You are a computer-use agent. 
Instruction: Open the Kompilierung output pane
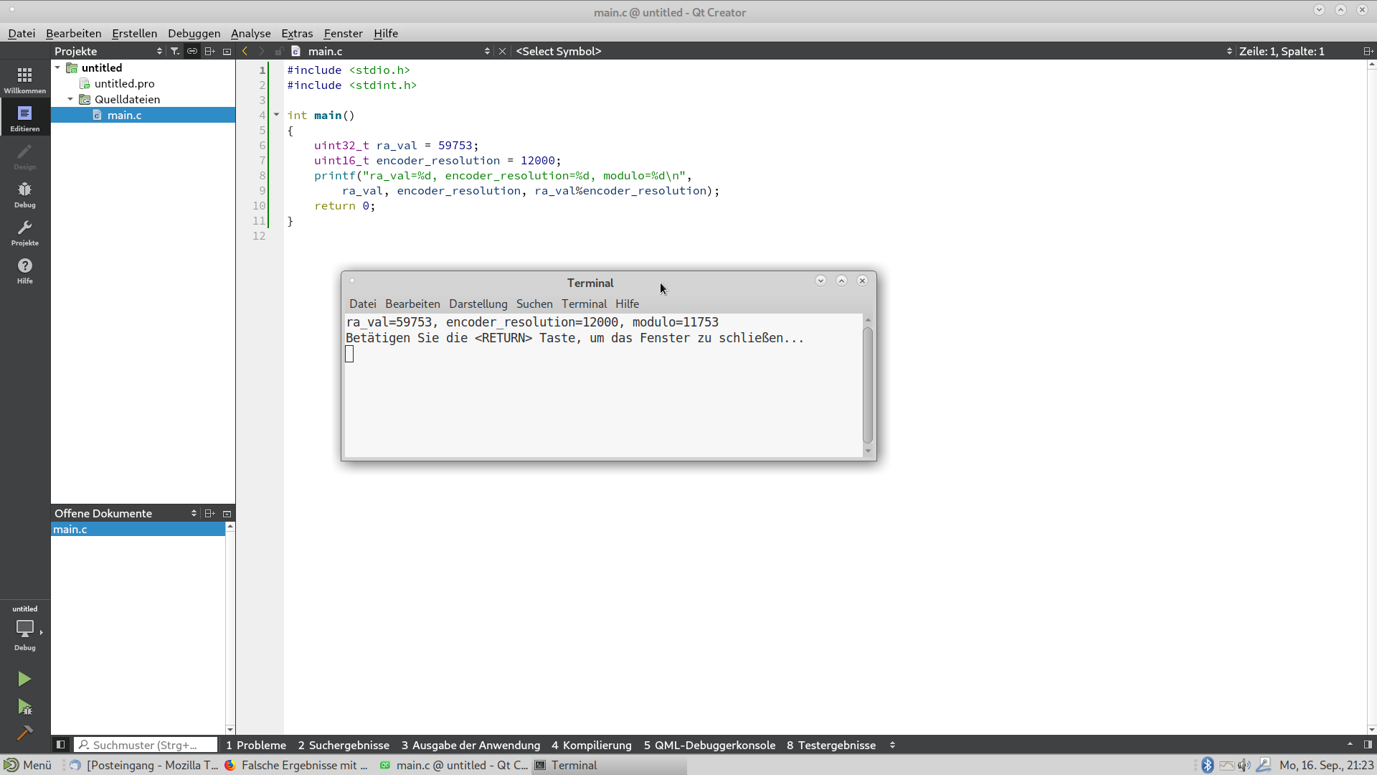[592, 745]
